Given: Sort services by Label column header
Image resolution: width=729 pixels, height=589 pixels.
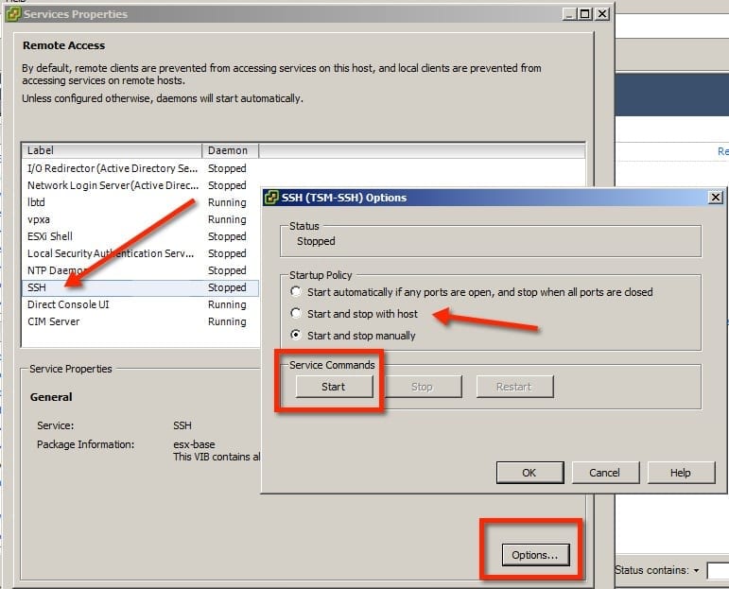Looking at the screenshot, I should point(112,150).
